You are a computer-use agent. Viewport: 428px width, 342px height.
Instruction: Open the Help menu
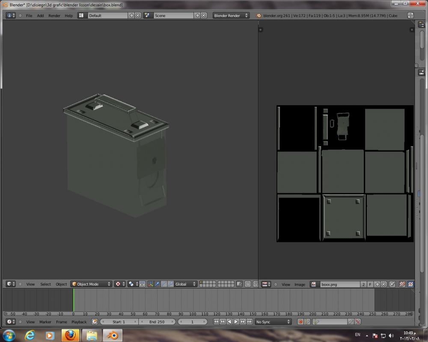pyautogui.click(x=69, y=15)
